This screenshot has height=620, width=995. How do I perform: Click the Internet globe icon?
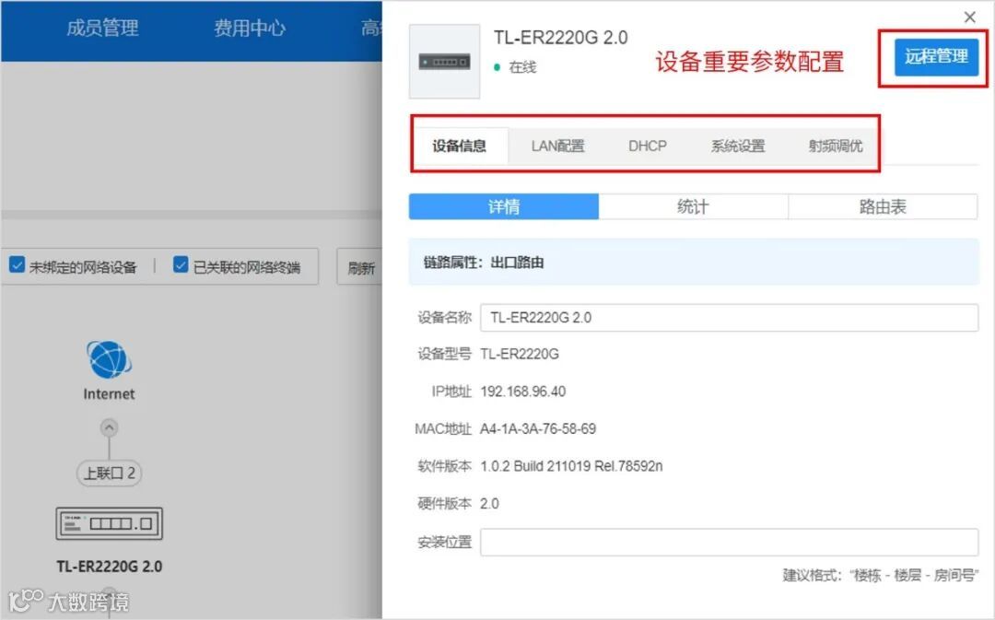(x=109, y=360)
